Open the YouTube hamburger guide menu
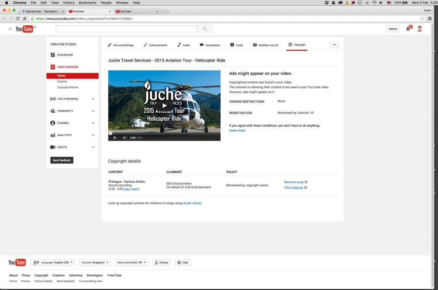Viewport: 438px width, 290px height. point(10,29)
